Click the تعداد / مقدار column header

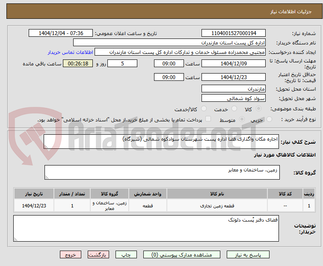[x=72, y=194]
